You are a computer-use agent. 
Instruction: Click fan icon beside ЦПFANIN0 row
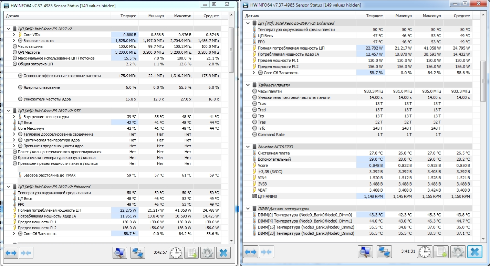coord(255,196)
